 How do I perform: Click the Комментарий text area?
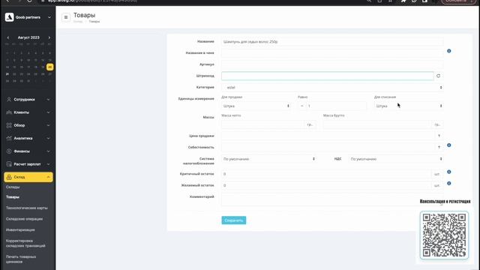point(332,199)
